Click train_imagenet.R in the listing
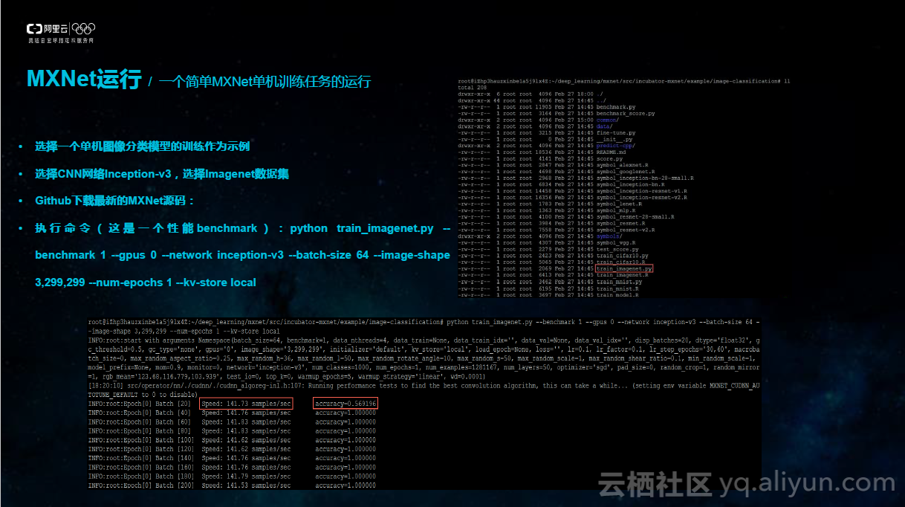 pos(623,275)
